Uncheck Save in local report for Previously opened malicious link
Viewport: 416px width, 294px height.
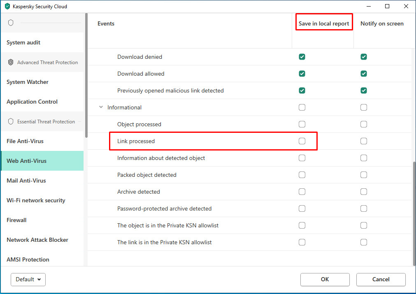[x=302, y=90]
